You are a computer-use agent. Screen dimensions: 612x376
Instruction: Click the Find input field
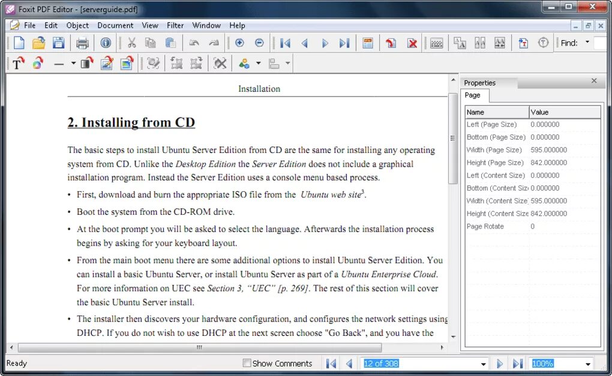click(x=600, y=43)
